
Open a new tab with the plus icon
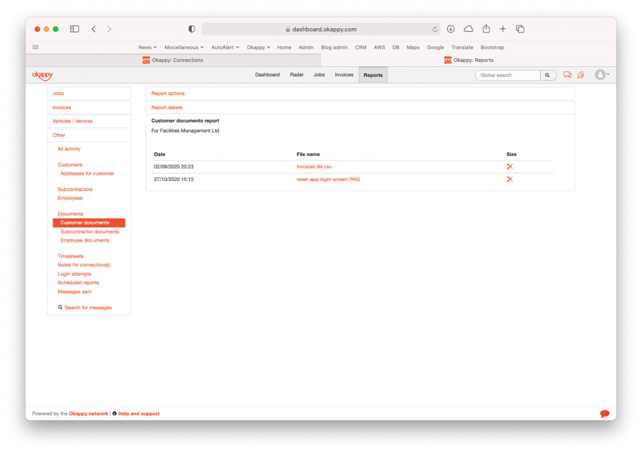pos(503,28)
